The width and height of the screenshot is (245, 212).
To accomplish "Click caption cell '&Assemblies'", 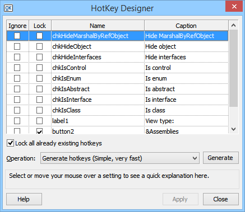I will click(x=186, y=130).
